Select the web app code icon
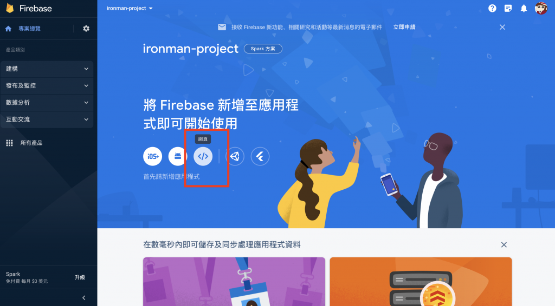Image resolution: width=555 pixels, height=306 pixels. tap(203, 156)
